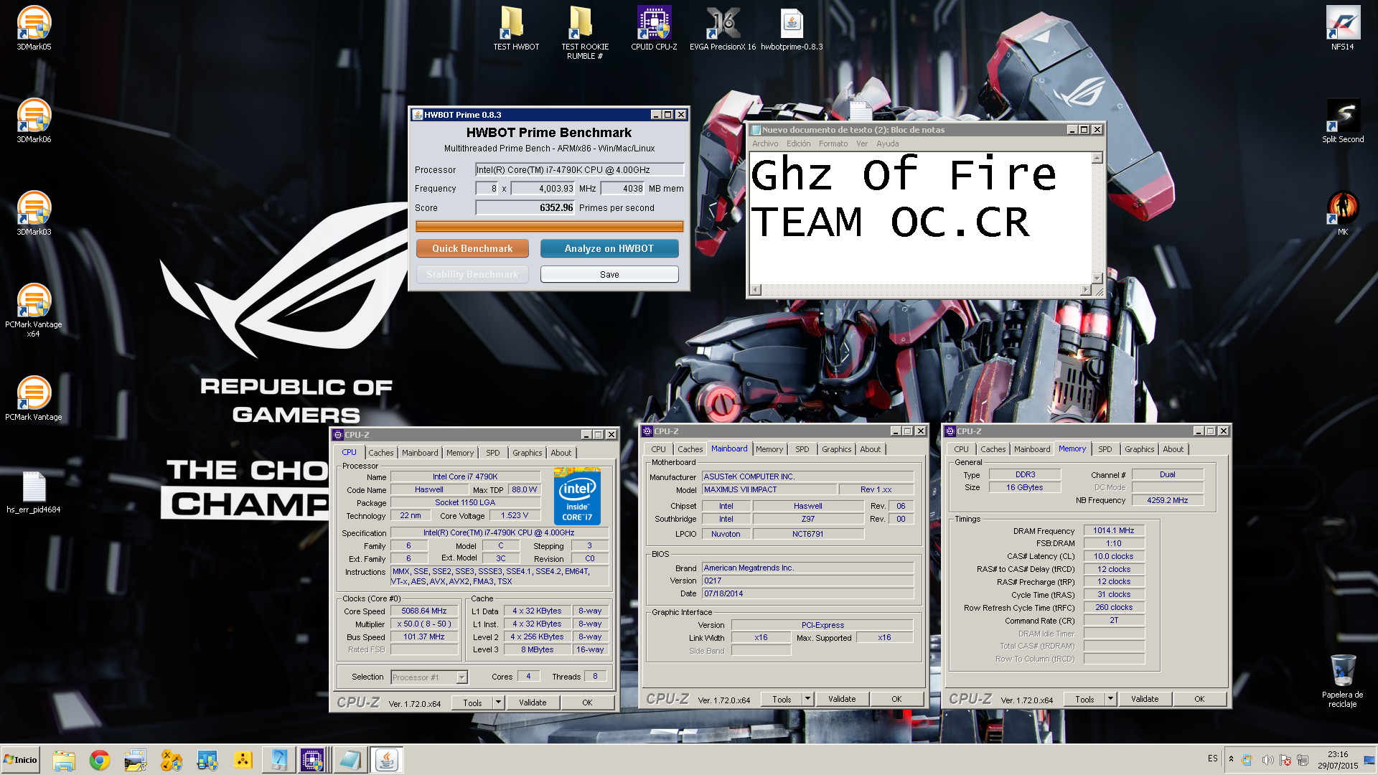Select the hs_err_pid4684 file icon on desktop
The height and width of the screenshot is (775, 1378).
[34, 492]
